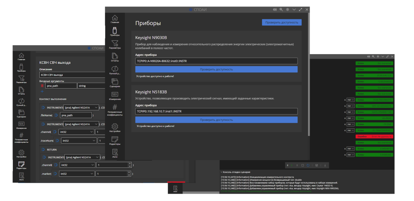Image resolution: width=414 pixels, height=201 pixels.
Task: Delete the pna_path argument with red icon
Action: pyautogui.click(x=42, y=86)
